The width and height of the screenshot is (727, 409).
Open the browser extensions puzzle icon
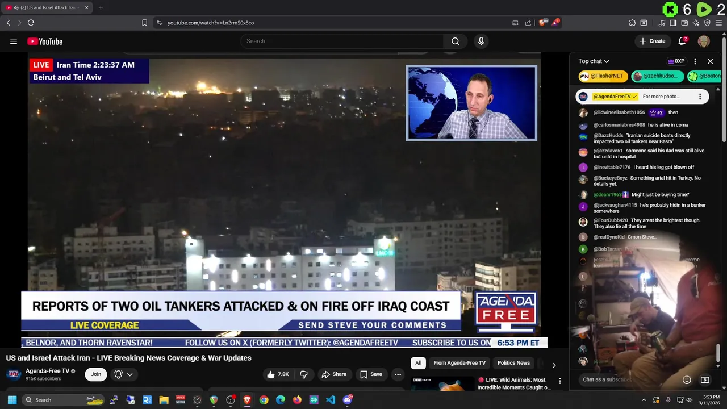click(x=632, y=23)
